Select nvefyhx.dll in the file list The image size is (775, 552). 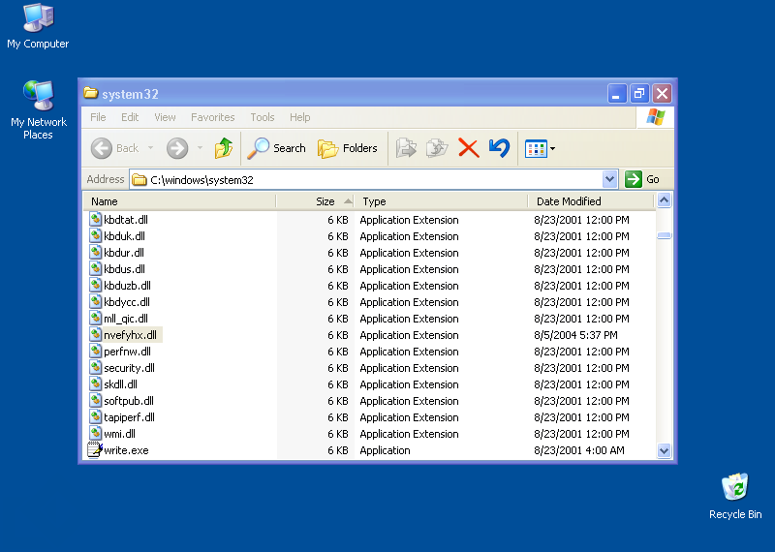pyautogui.click(x=130, y=335)
